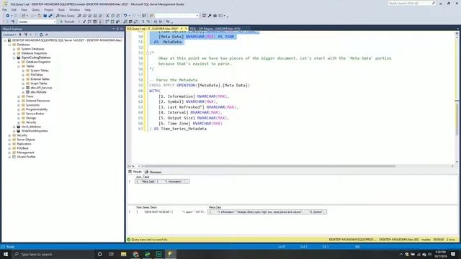Select the External Resources folder
Screen dimensions: 461x259
(37, 101)
